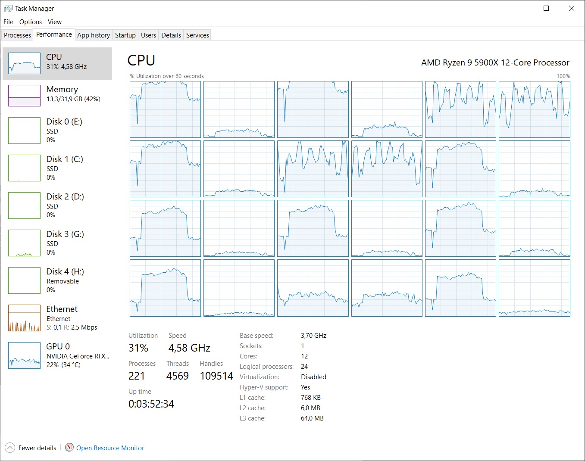Image resolution: width=585 pixels, height=461 pixels.
Task: Click the Ethernet send/receive rate text
Action: pyautogui.click(x=72, y=327)
